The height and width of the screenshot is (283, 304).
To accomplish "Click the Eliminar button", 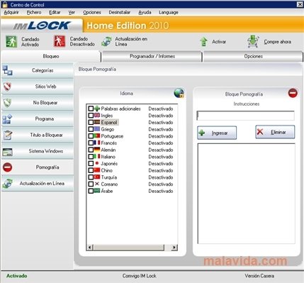I will [275, 132].
